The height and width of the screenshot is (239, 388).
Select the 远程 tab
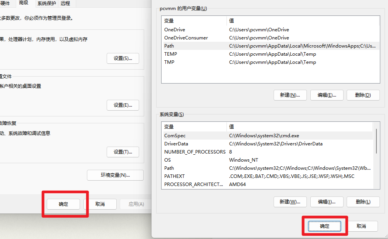point(65,3)
